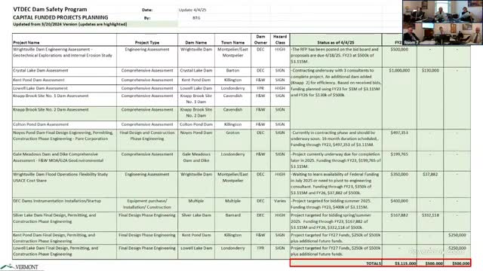This screenshot has height=271, width=483.
Task: Click the Hazard Class column header
Action: click(280, 40)
